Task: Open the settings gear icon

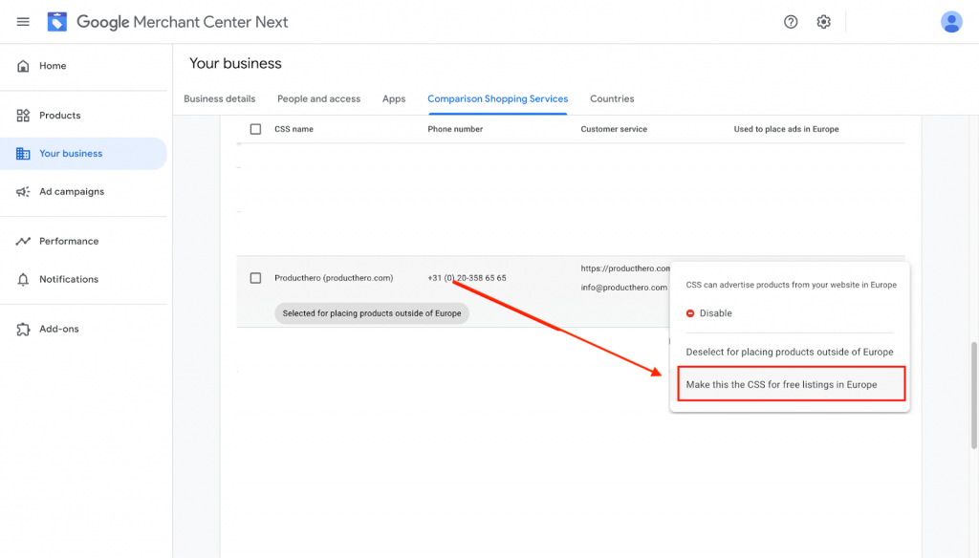Action: 823,22
